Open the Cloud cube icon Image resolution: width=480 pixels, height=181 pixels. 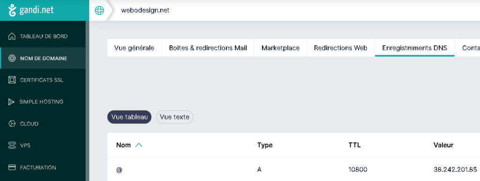pyautogui.click(x=12, y=124)
